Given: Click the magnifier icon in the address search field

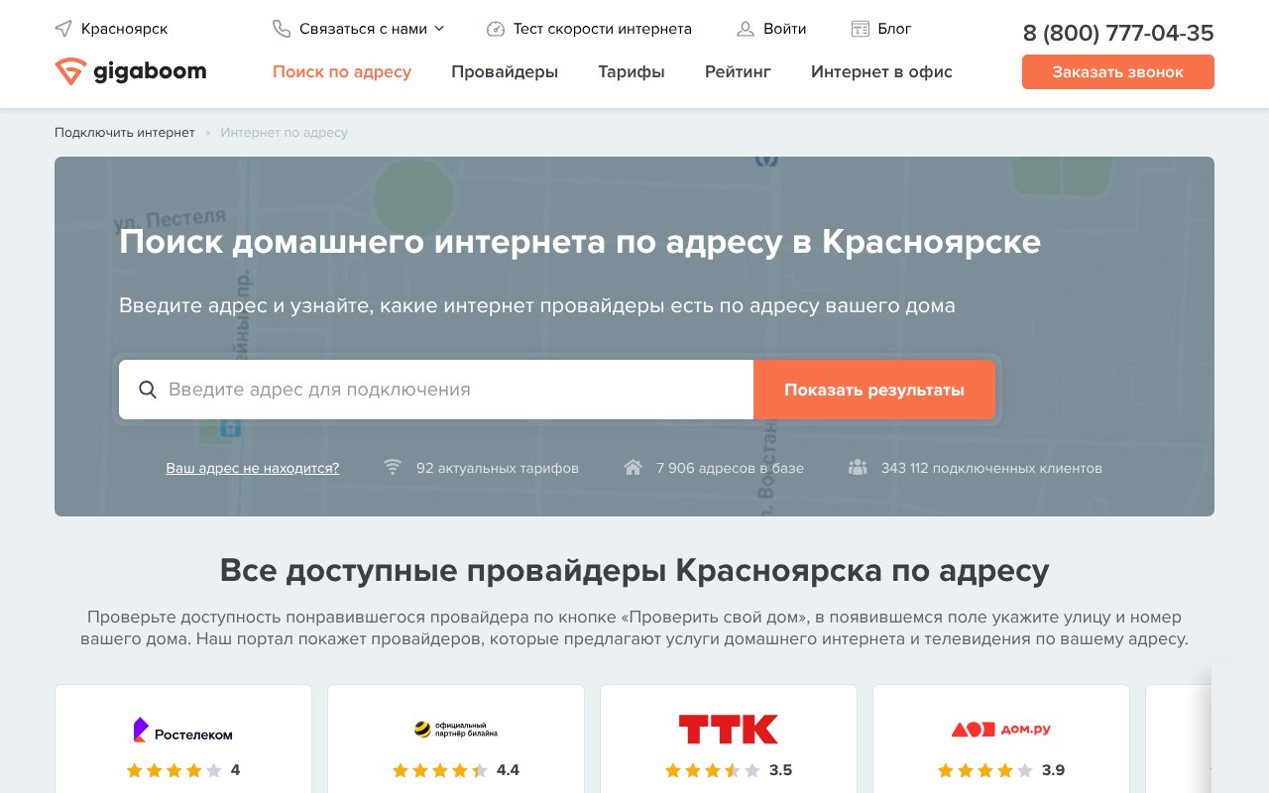Looking at the screenshot, I should [x=148, y=390].
